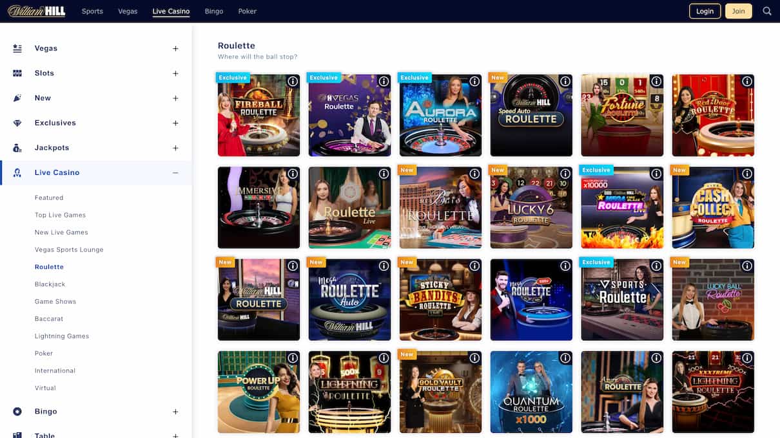Open info for Mega Roulette Auto

[x=384, y=266]
